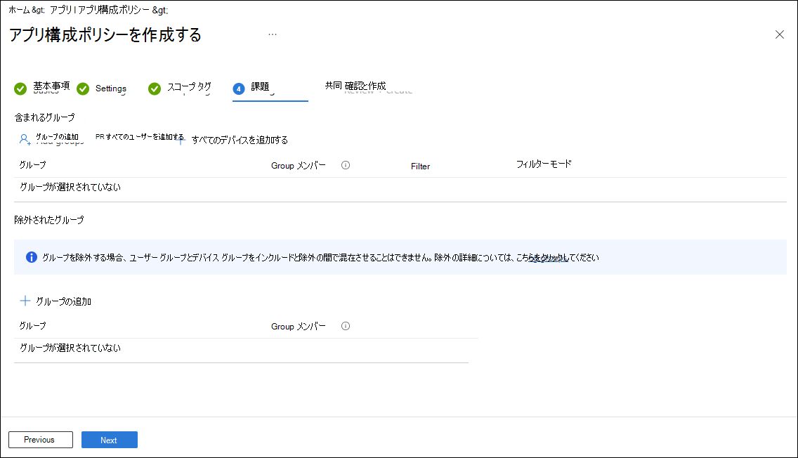
Task: Click the 除外されたグループ section heading
Action: coord(49,220)
